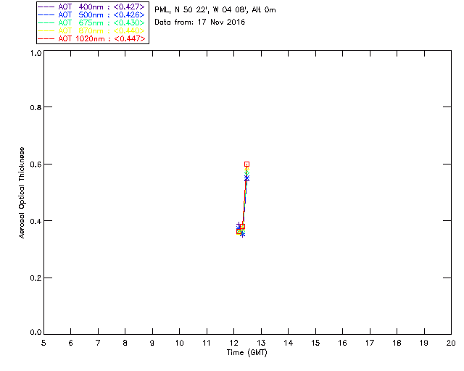
Task: Click the Time (GMT) axis label
Action: point(246,353)
